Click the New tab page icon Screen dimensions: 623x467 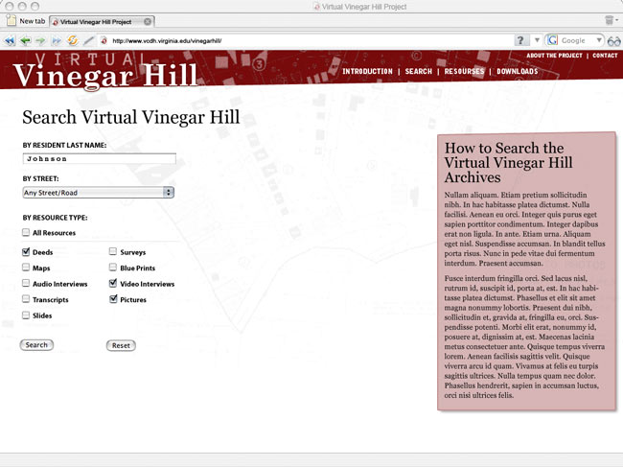click(x=12, y=21)
